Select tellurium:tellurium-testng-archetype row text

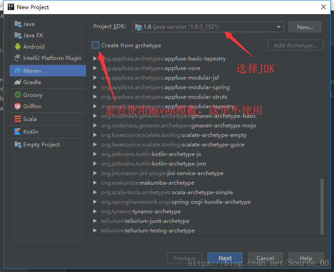[148, 231]
